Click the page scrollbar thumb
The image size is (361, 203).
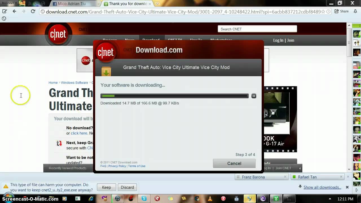pos(349,42)
